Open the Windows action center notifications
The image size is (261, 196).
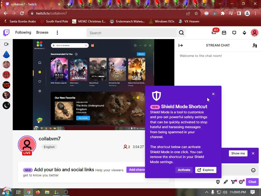point(253,192)
